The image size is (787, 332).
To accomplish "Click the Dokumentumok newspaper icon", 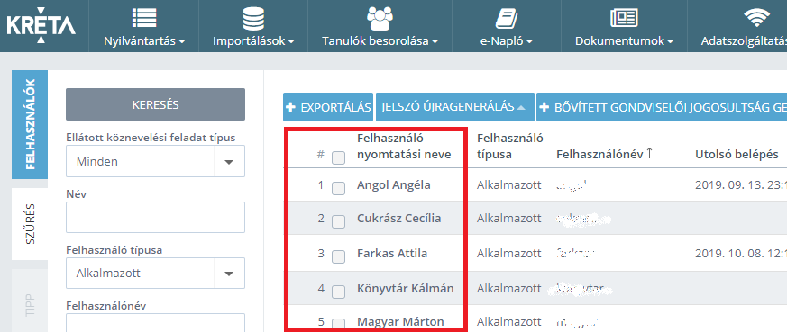I will 624,19.
